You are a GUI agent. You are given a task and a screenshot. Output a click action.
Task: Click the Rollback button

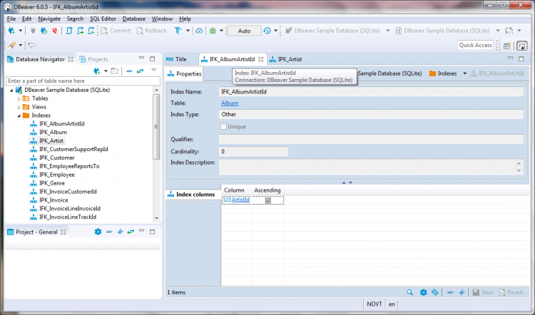click(x=151, y=31)
